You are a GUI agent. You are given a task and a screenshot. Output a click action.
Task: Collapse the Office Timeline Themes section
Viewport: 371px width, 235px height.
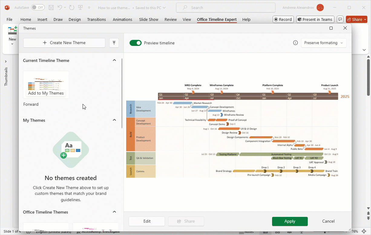click(x=114, y=212)
